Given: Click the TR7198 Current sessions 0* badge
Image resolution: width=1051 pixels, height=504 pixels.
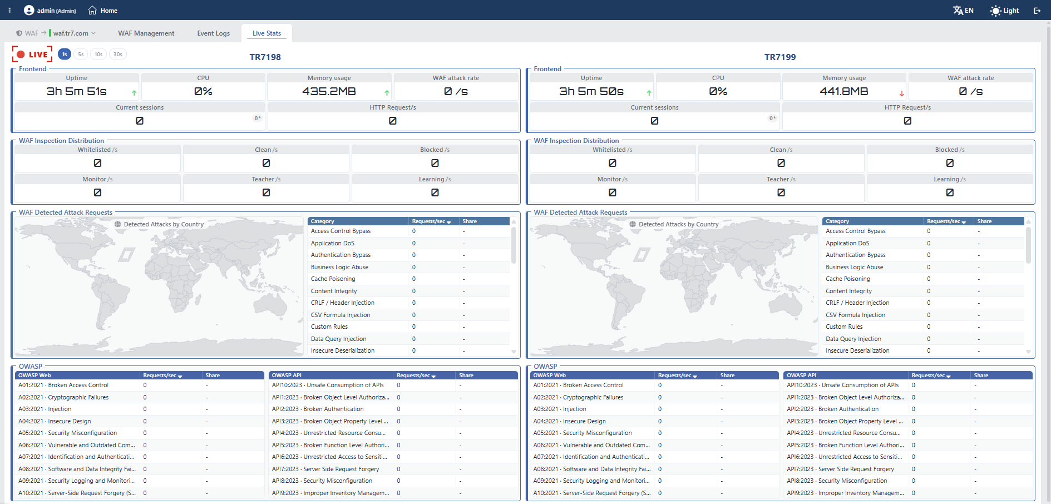Looking at the screenshot, I should [x=258, y=118].
